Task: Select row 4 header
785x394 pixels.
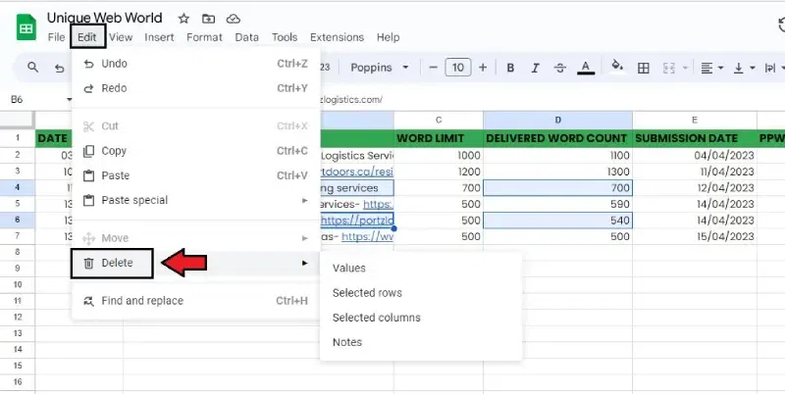Action: (18, 187)
